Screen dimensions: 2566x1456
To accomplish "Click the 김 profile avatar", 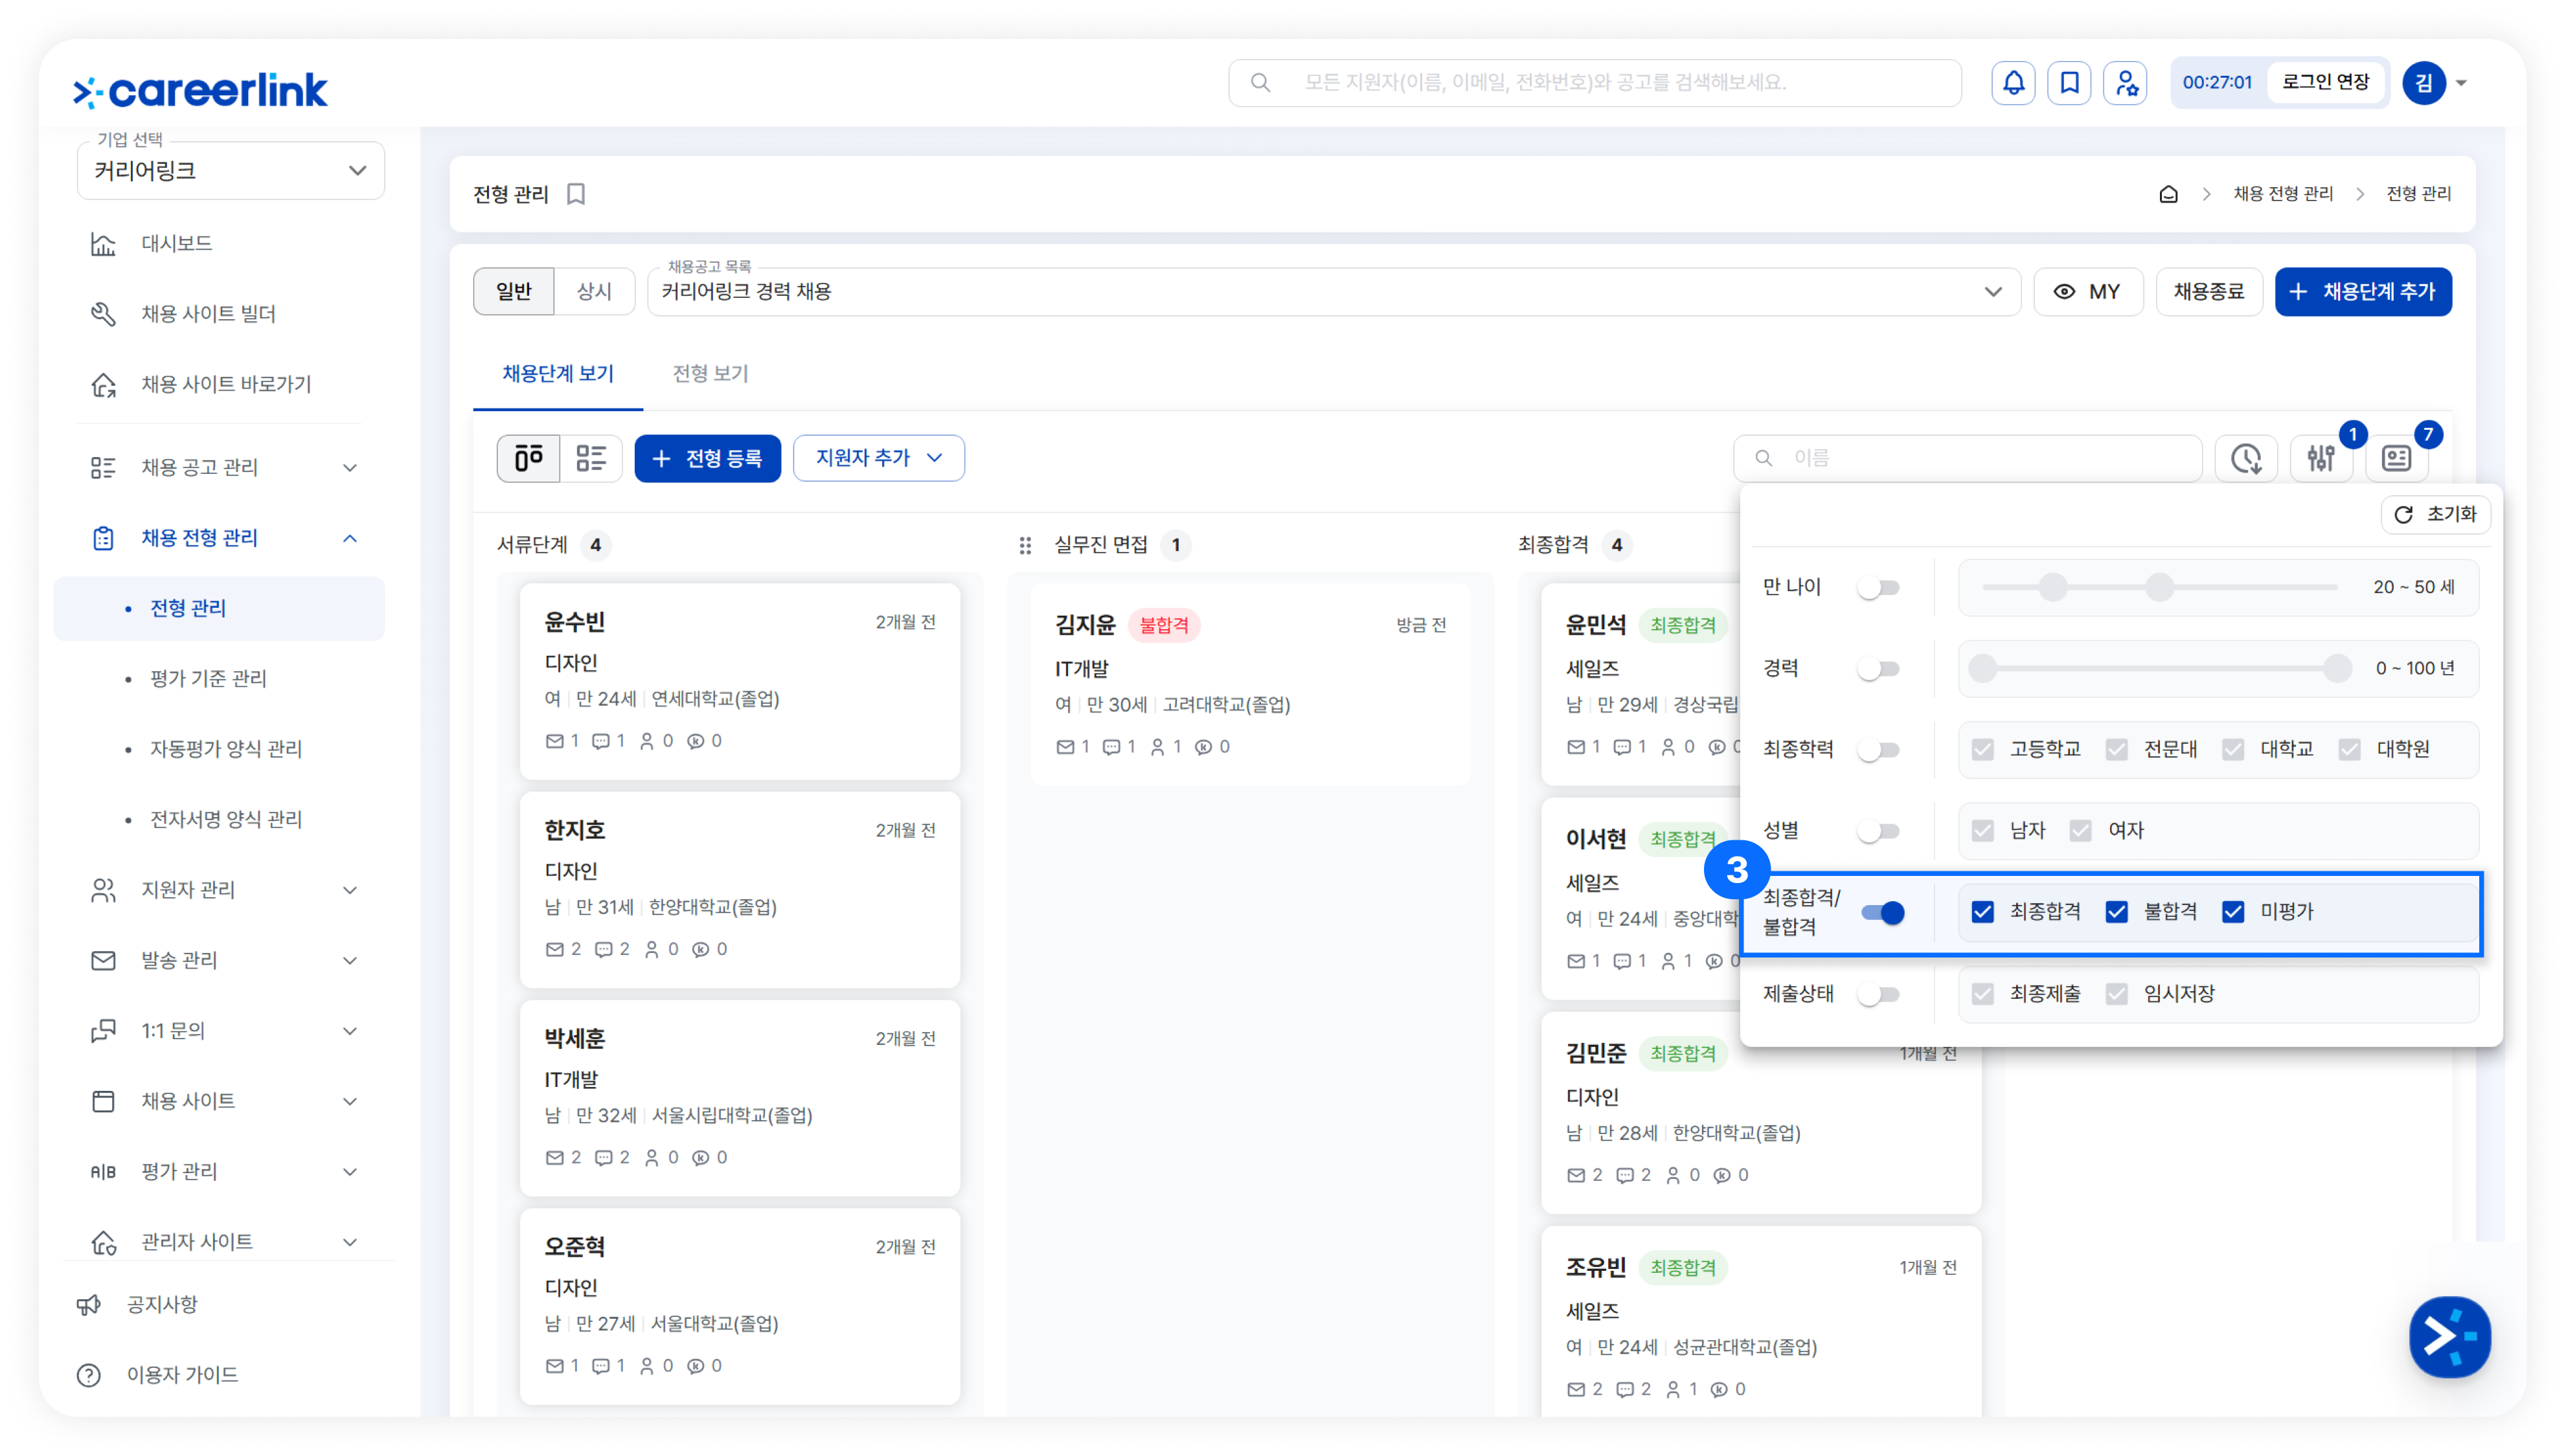I will (2423, 83).
